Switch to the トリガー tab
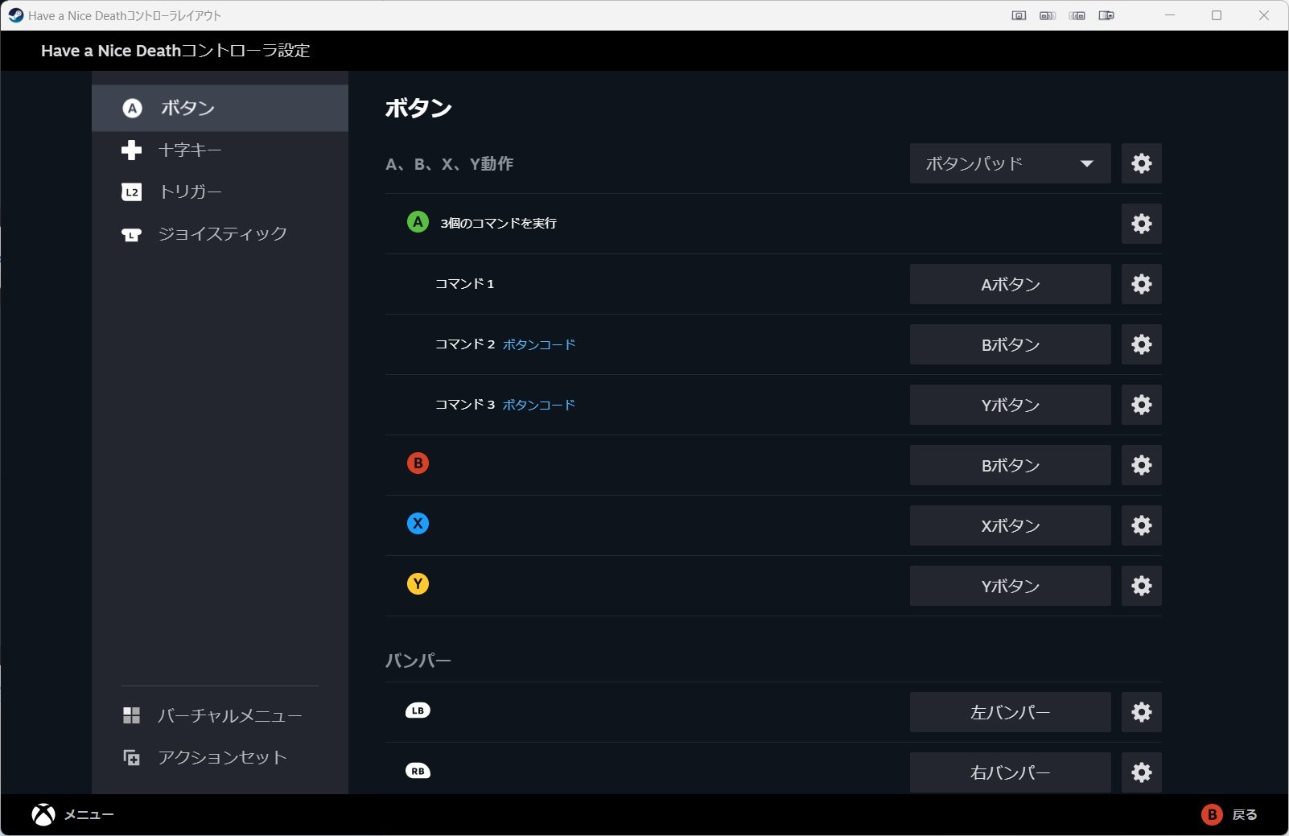 coord(220,192)
